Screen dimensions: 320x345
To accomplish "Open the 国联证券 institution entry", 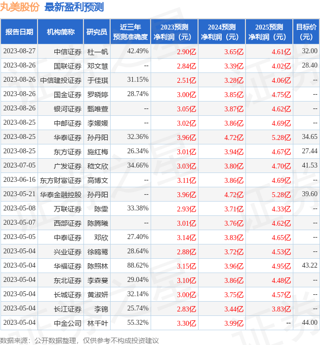I will tap(68, 66).
